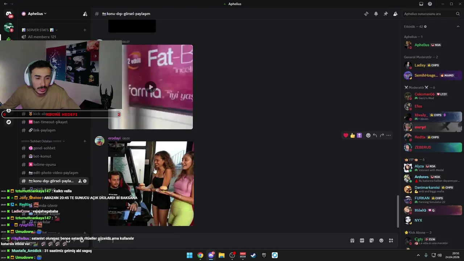Add channel to SERVER STATS category
The height and width of the screenshot is (261, 464).
(85, 30)
